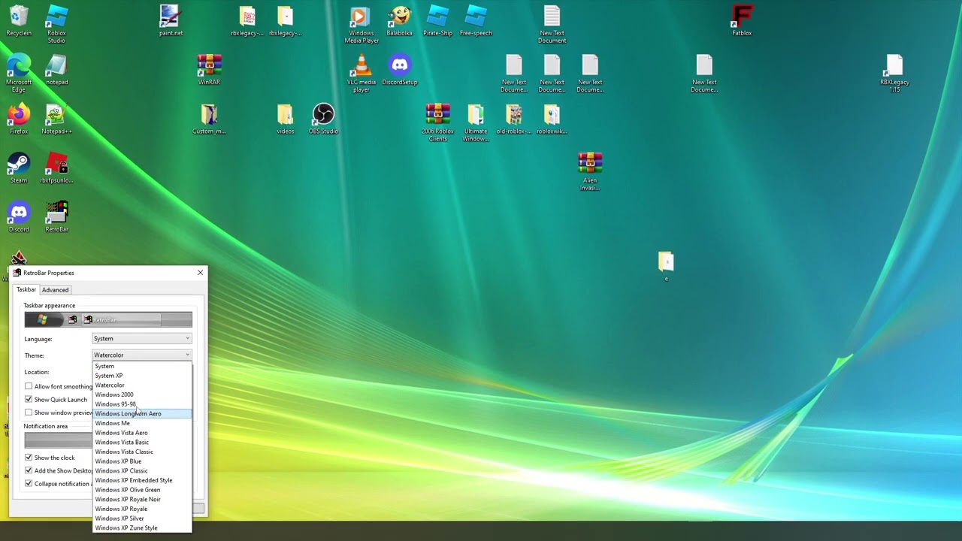Screen dimensions: 962x541
Task: Open the old-roblox-... folder icon
Action: click(x=514, y=119)
